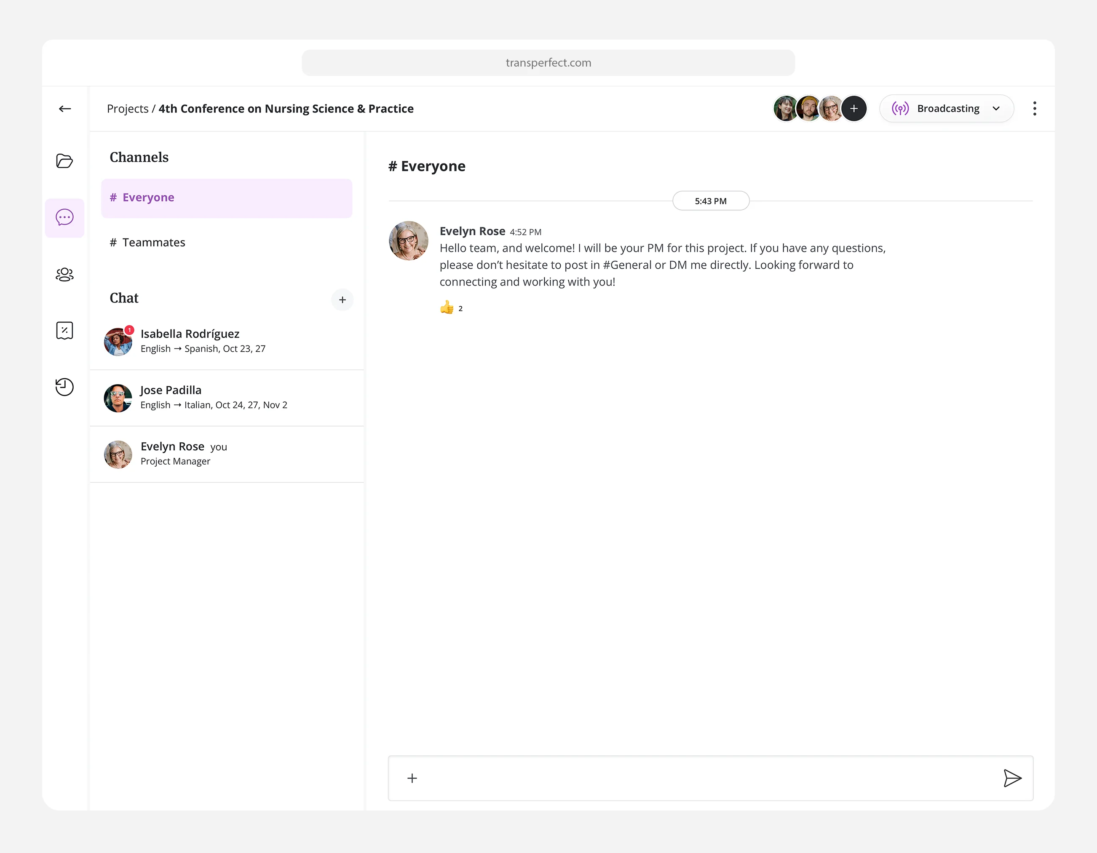Open the percent receipt sidebar icon
The width and height of the screenshot is (1097, 853).
point(64,331)
